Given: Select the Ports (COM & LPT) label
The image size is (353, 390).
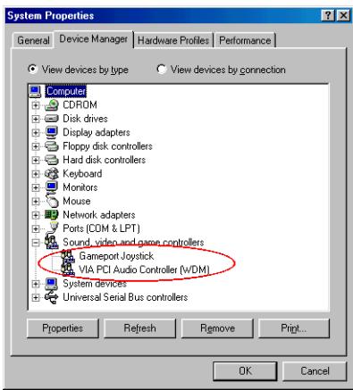Looking at the screenshot, I should tap(101, 228).
